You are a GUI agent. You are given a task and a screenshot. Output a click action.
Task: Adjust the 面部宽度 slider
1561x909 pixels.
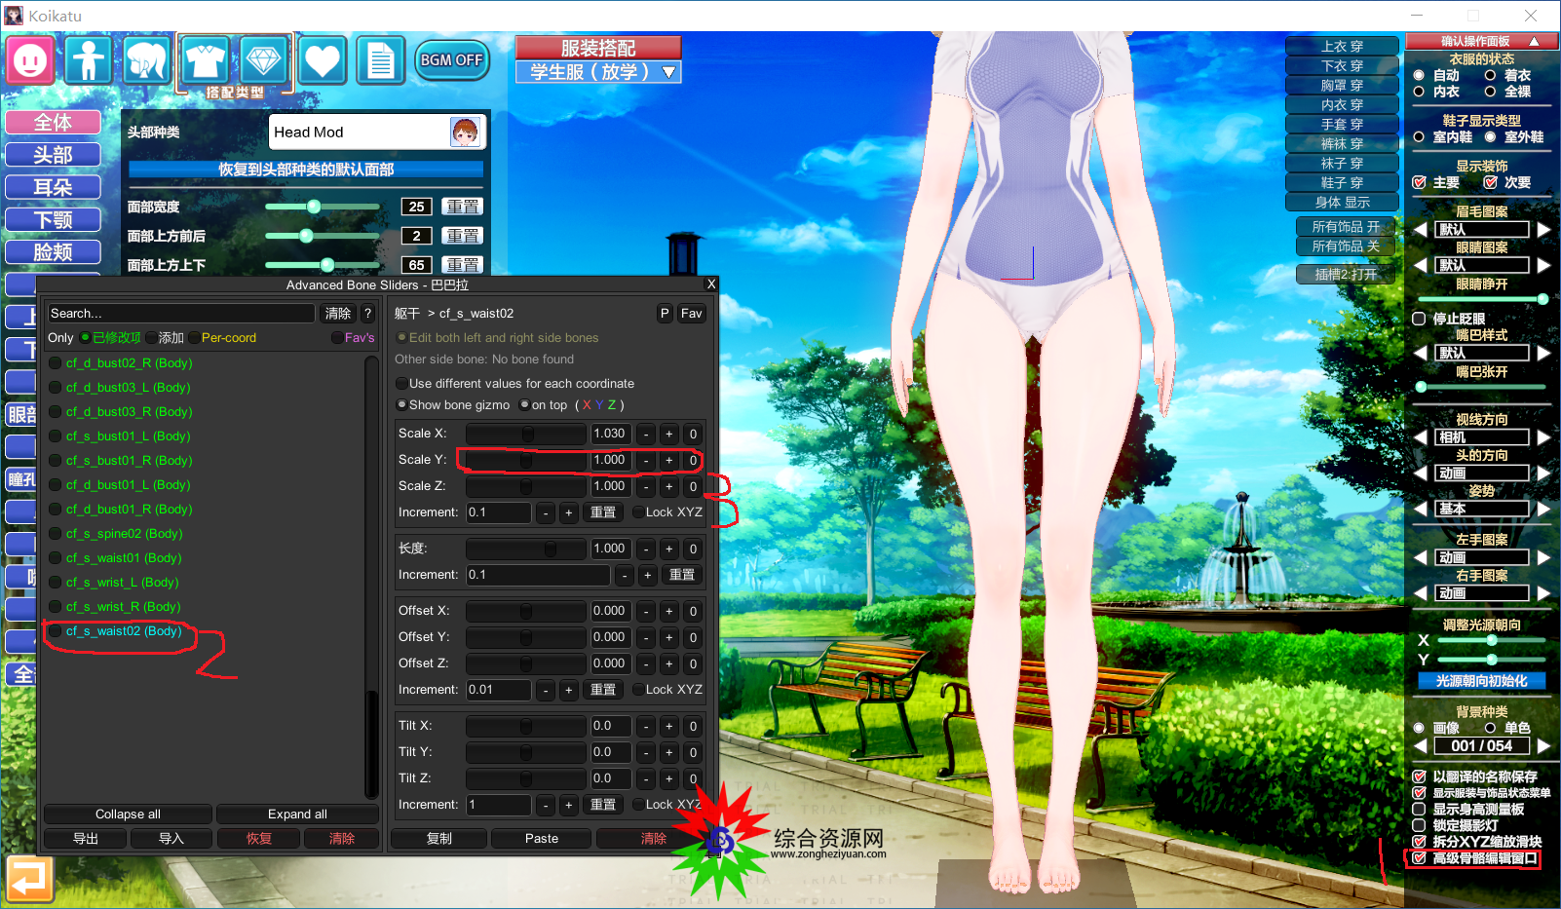pos(314,207)
